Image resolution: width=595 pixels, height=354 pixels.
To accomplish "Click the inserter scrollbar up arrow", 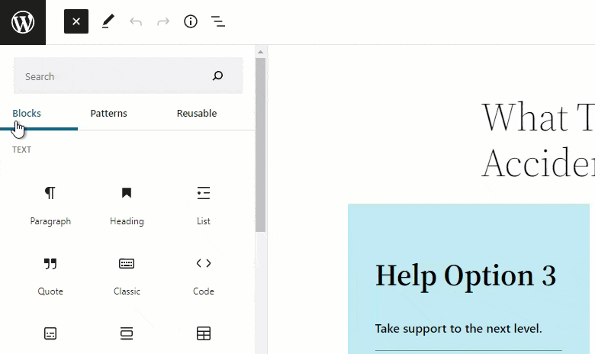I will point(260,52).
